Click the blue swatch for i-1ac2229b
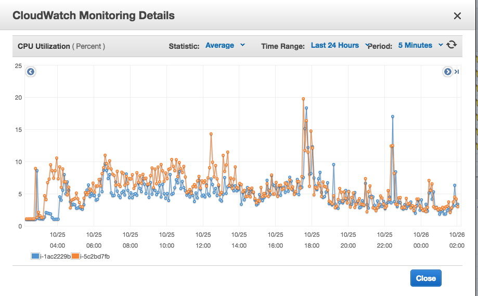478x296 pixels. click(x=35, y=256)
